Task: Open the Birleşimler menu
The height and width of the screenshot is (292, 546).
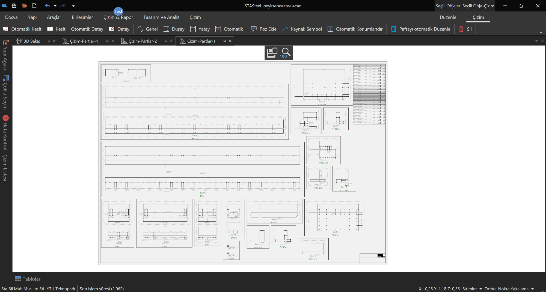Action: click(x=82, y=17)
